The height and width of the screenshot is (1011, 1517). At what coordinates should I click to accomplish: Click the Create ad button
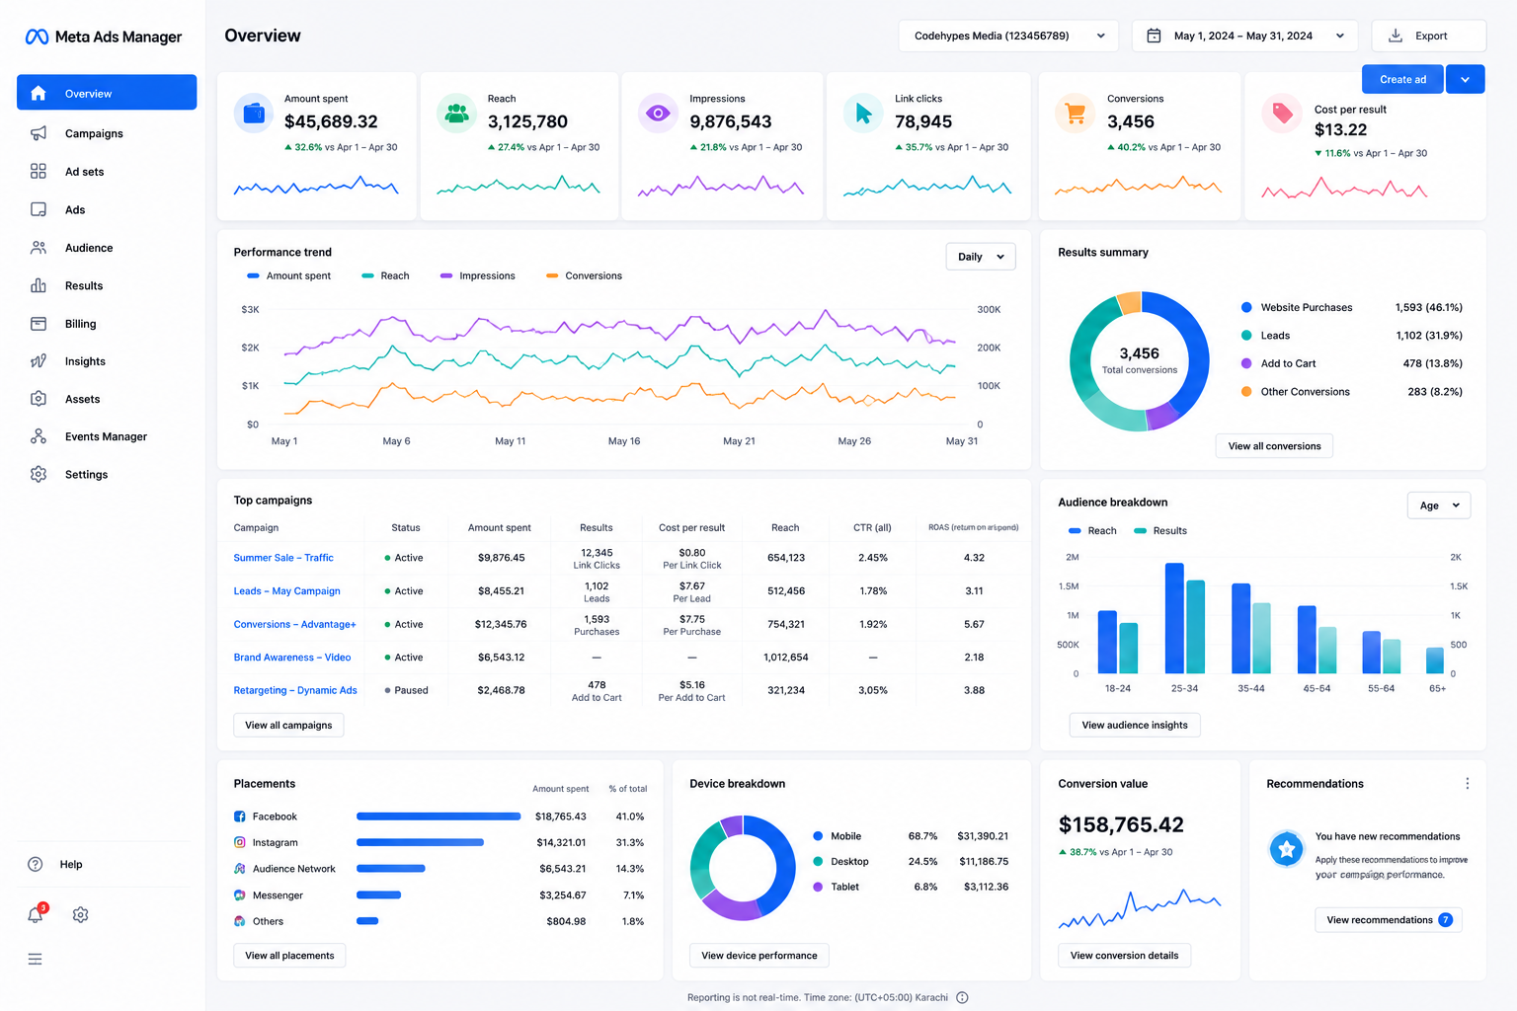[1402, 79]
